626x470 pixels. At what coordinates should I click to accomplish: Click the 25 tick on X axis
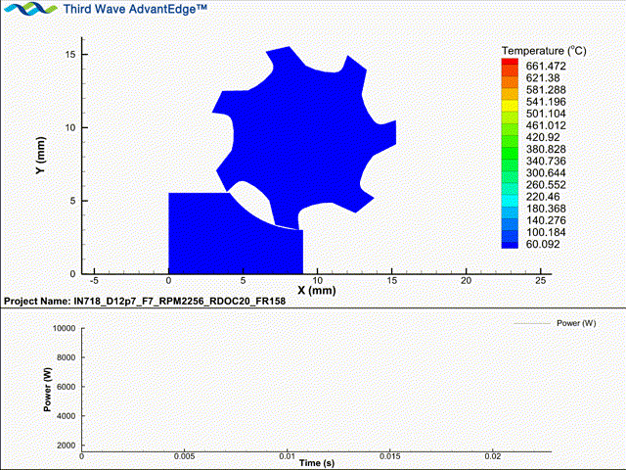coord(540,280)
